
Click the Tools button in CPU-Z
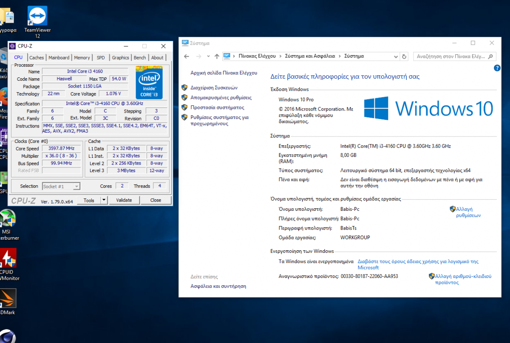[89, 200]
